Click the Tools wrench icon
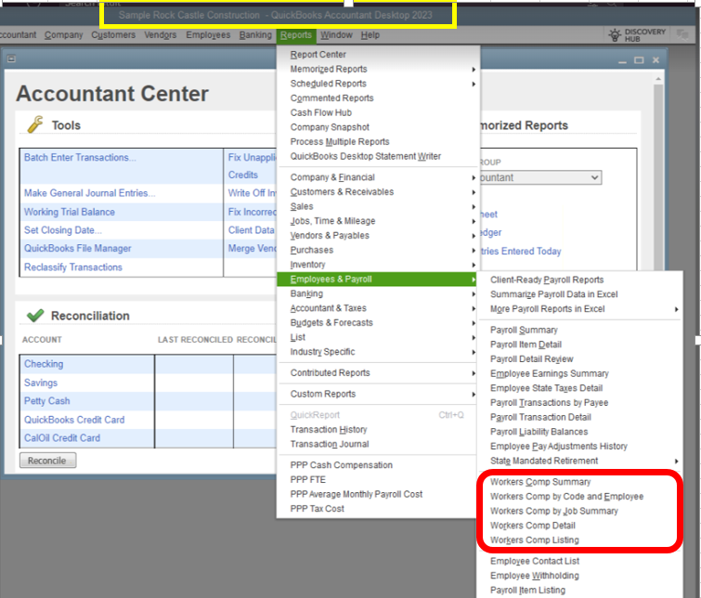 coord(35,124)
